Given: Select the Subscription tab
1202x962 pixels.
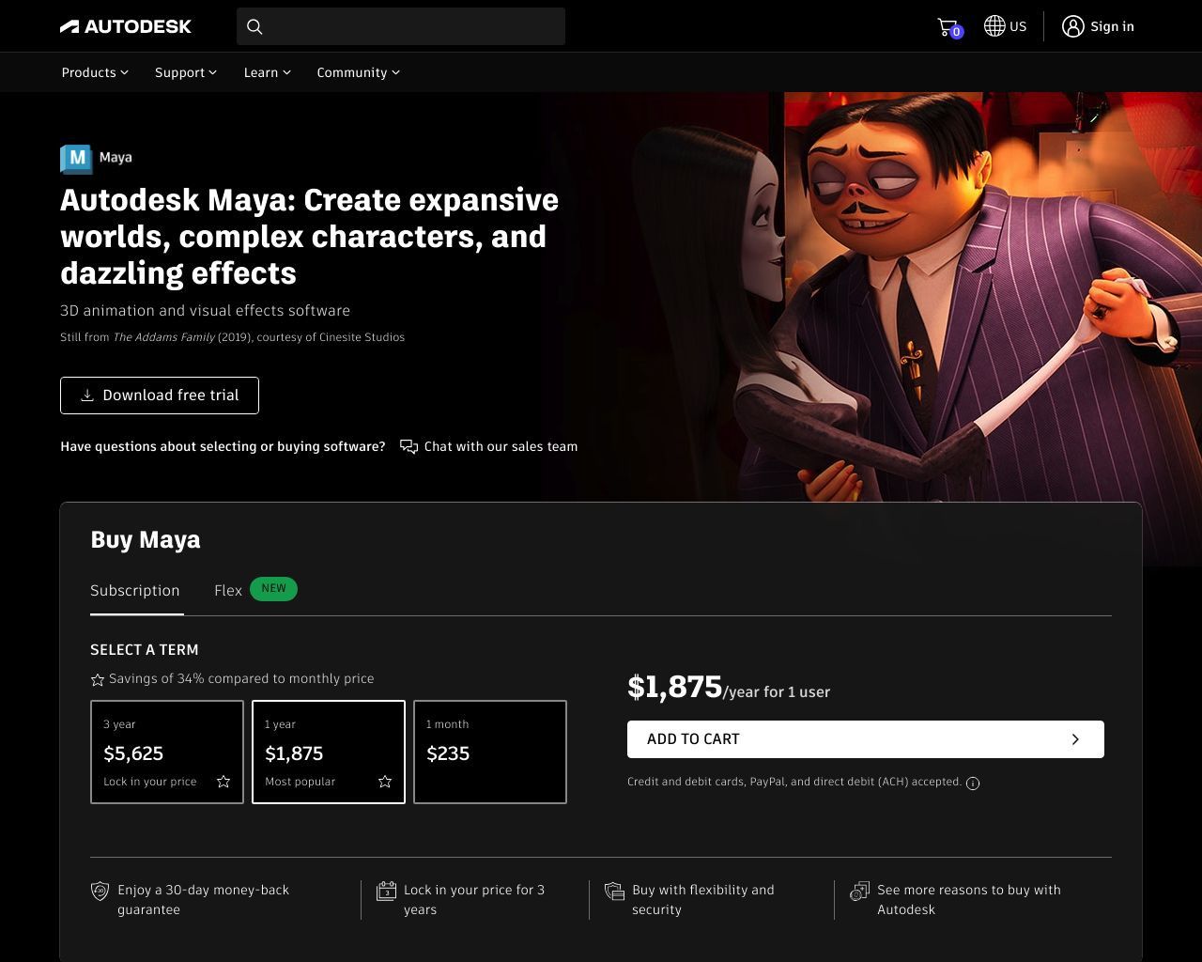Looking at the screenshot, I should tap(135, 590).
